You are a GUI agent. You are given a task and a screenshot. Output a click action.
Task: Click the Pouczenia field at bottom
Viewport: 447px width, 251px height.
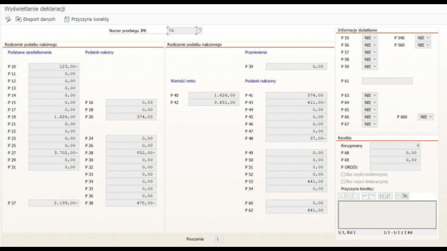point(219,239)
